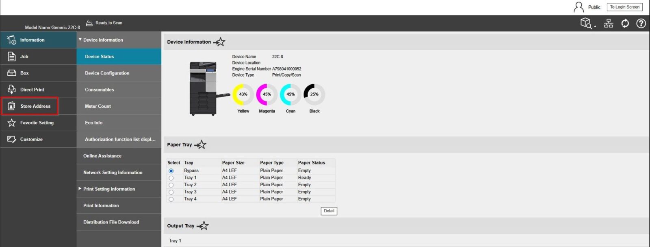
Task: Choose the Bypass tray radio button
Action: point(171,171)
